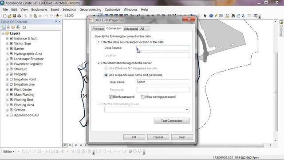Click the Find Route icon
Image resolution: width=284 pixels, height=160 pixels.
238,16
